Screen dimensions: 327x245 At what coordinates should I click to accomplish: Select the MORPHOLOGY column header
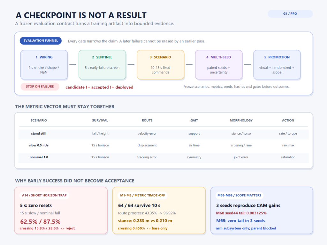[241, 120]
